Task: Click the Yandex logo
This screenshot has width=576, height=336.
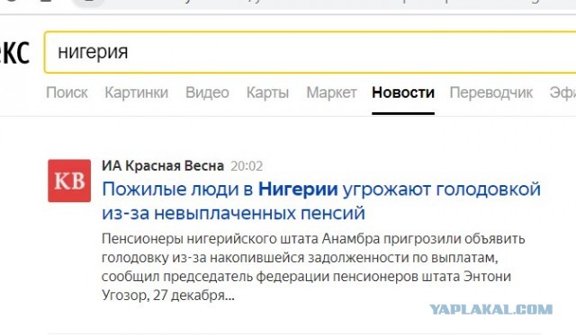Action: click(14, 53)
